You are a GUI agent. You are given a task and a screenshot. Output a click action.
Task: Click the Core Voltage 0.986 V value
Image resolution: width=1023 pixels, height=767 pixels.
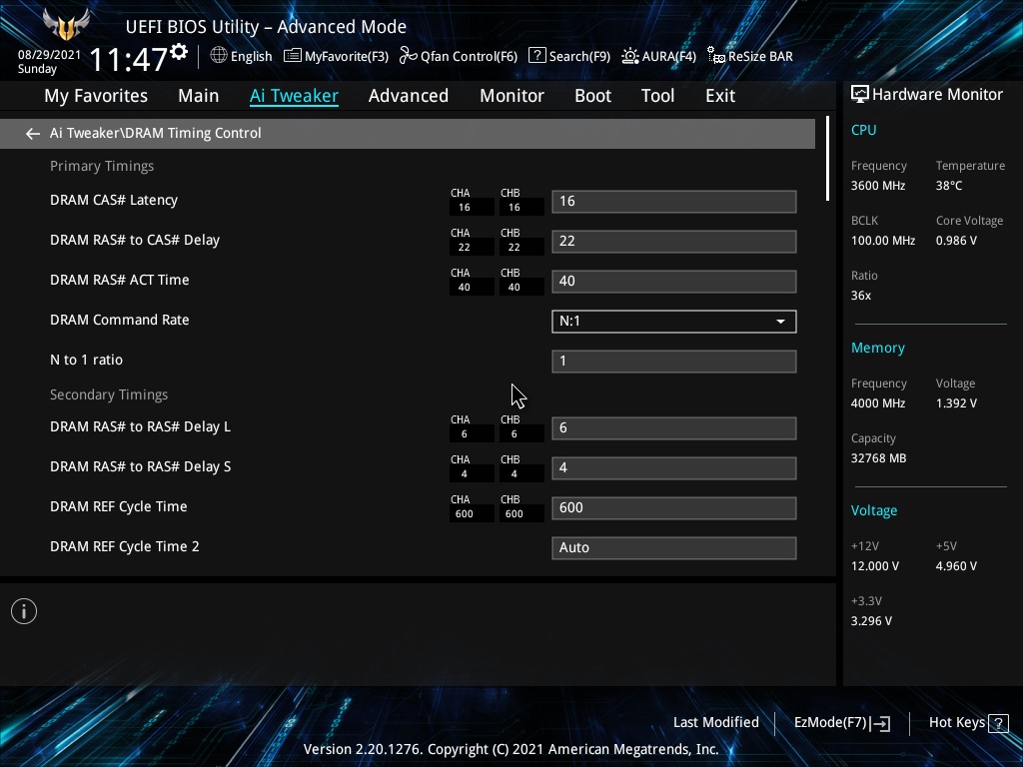tap(956, 241)
